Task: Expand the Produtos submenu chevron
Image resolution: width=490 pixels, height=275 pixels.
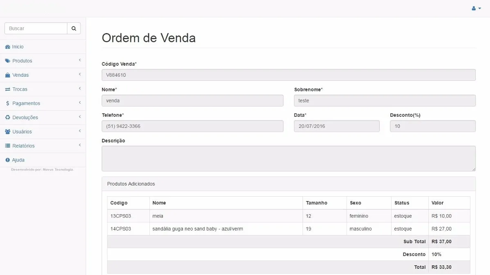Action: pyautogui.click(x=80, y=60)
